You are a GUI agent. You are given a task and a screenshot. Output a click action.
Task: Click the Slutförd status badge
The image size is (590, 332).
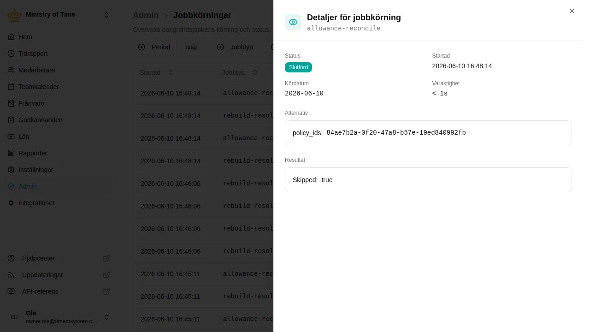(x=298, y=67)
